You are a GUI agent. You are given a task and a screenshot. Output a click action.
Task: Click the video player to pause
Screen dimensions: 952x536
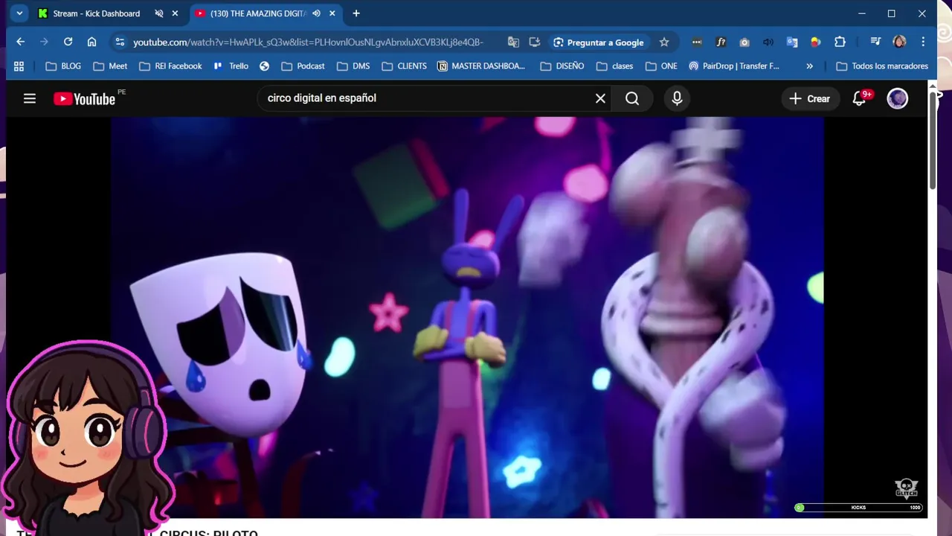click(467, 316)
